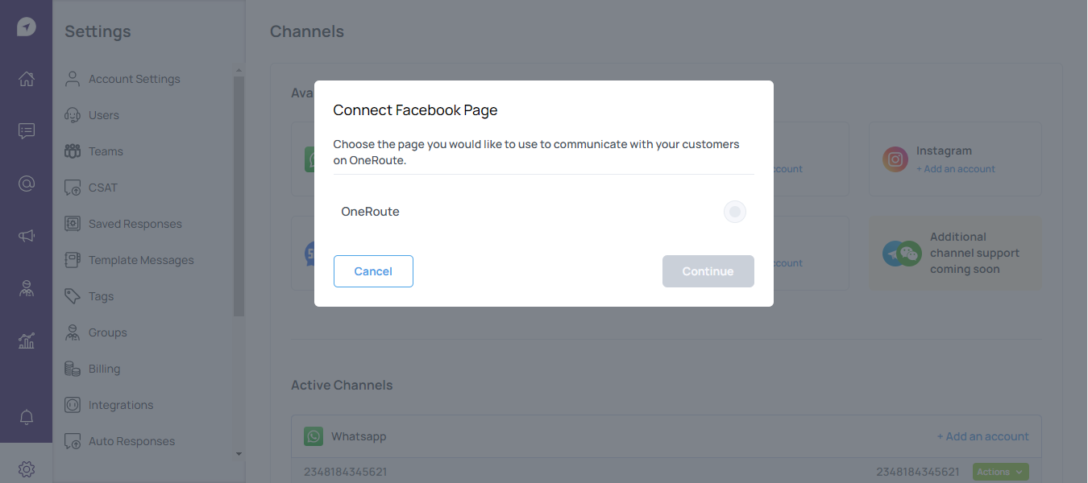The image size is (1088, 483).
Task: Open Template Messages settings
Action: coord(141,260)
